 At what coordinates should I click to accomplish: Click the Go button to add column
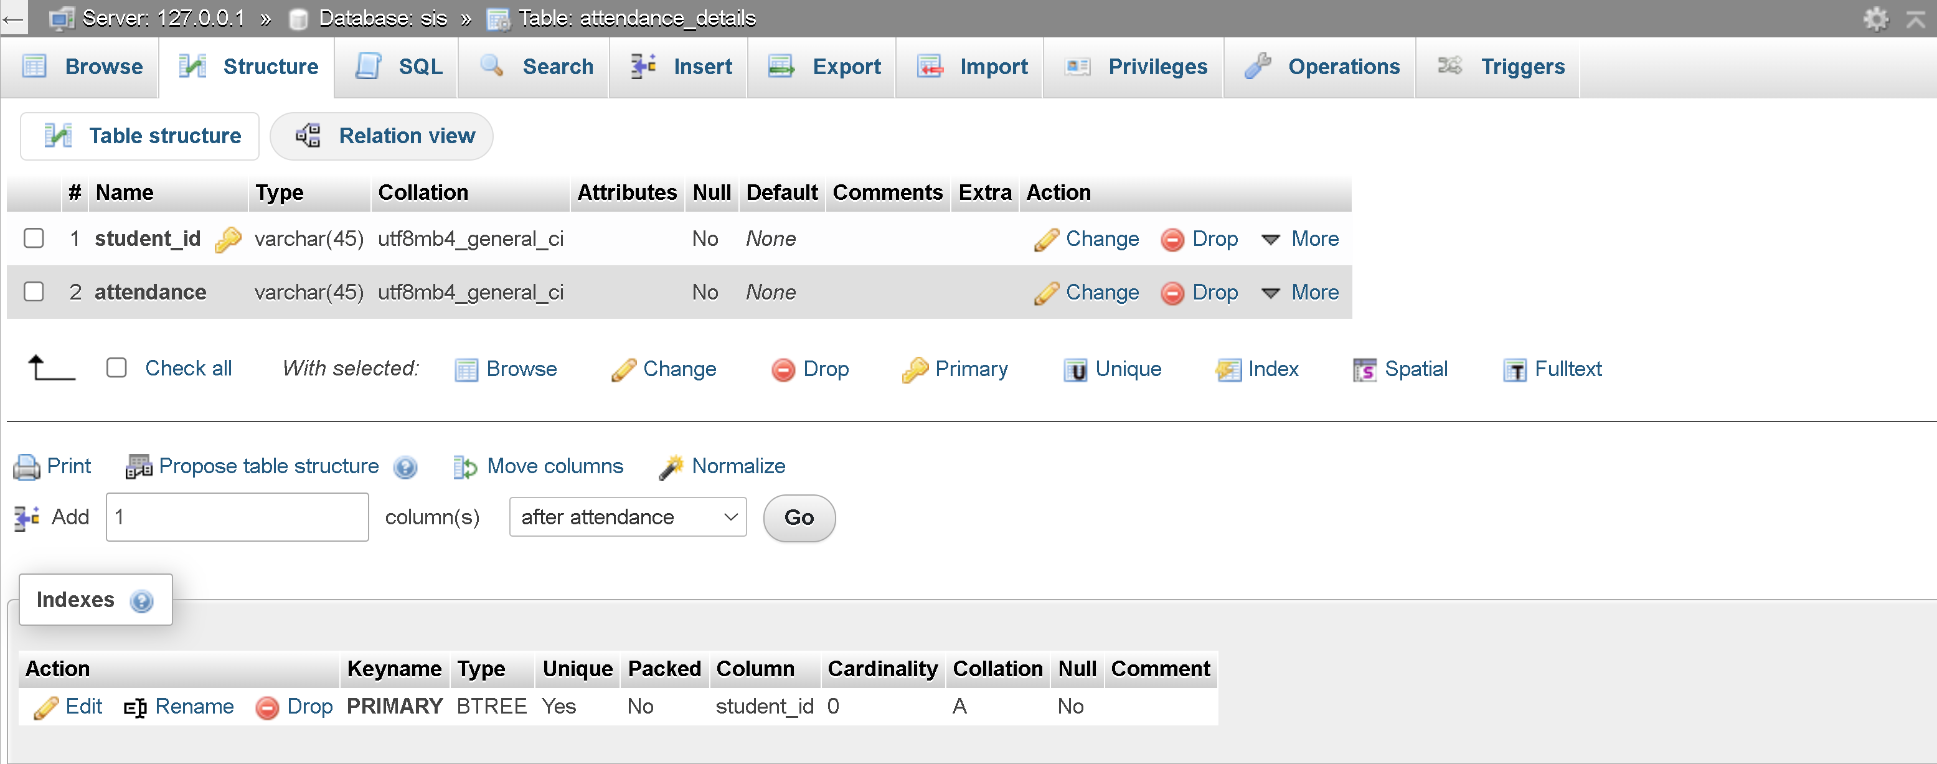[x=799, y=518]
